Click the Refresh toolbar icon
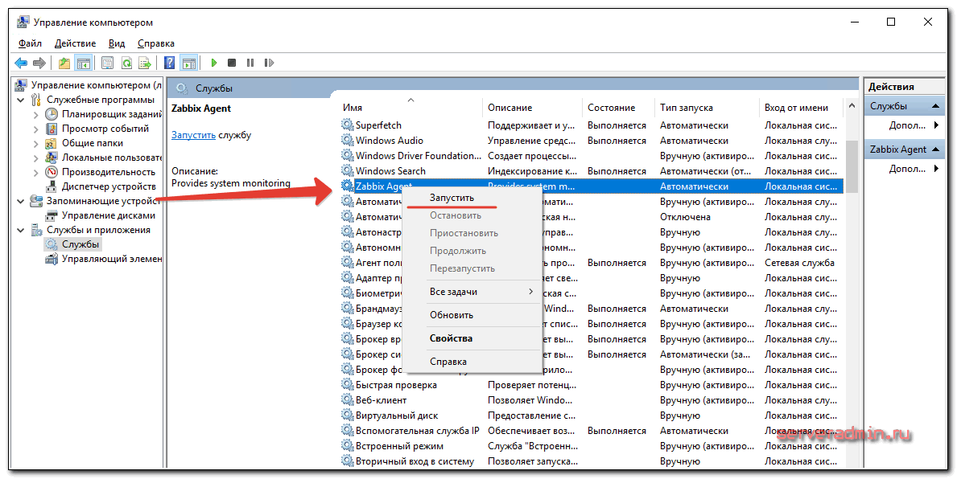 (x=127, y=63)
